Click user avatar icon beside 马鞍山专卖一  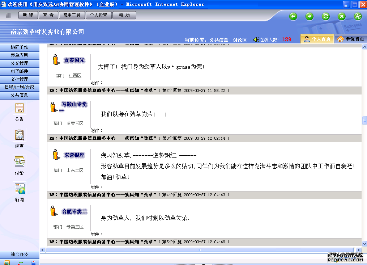click(54, 107)
